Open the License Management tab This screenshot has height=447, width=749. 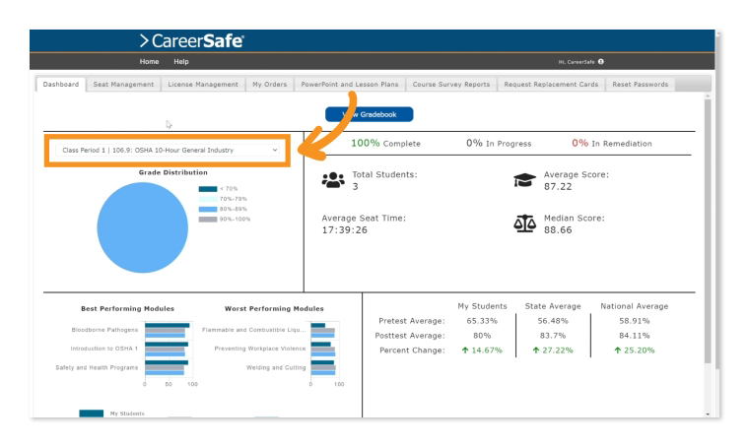203,84
